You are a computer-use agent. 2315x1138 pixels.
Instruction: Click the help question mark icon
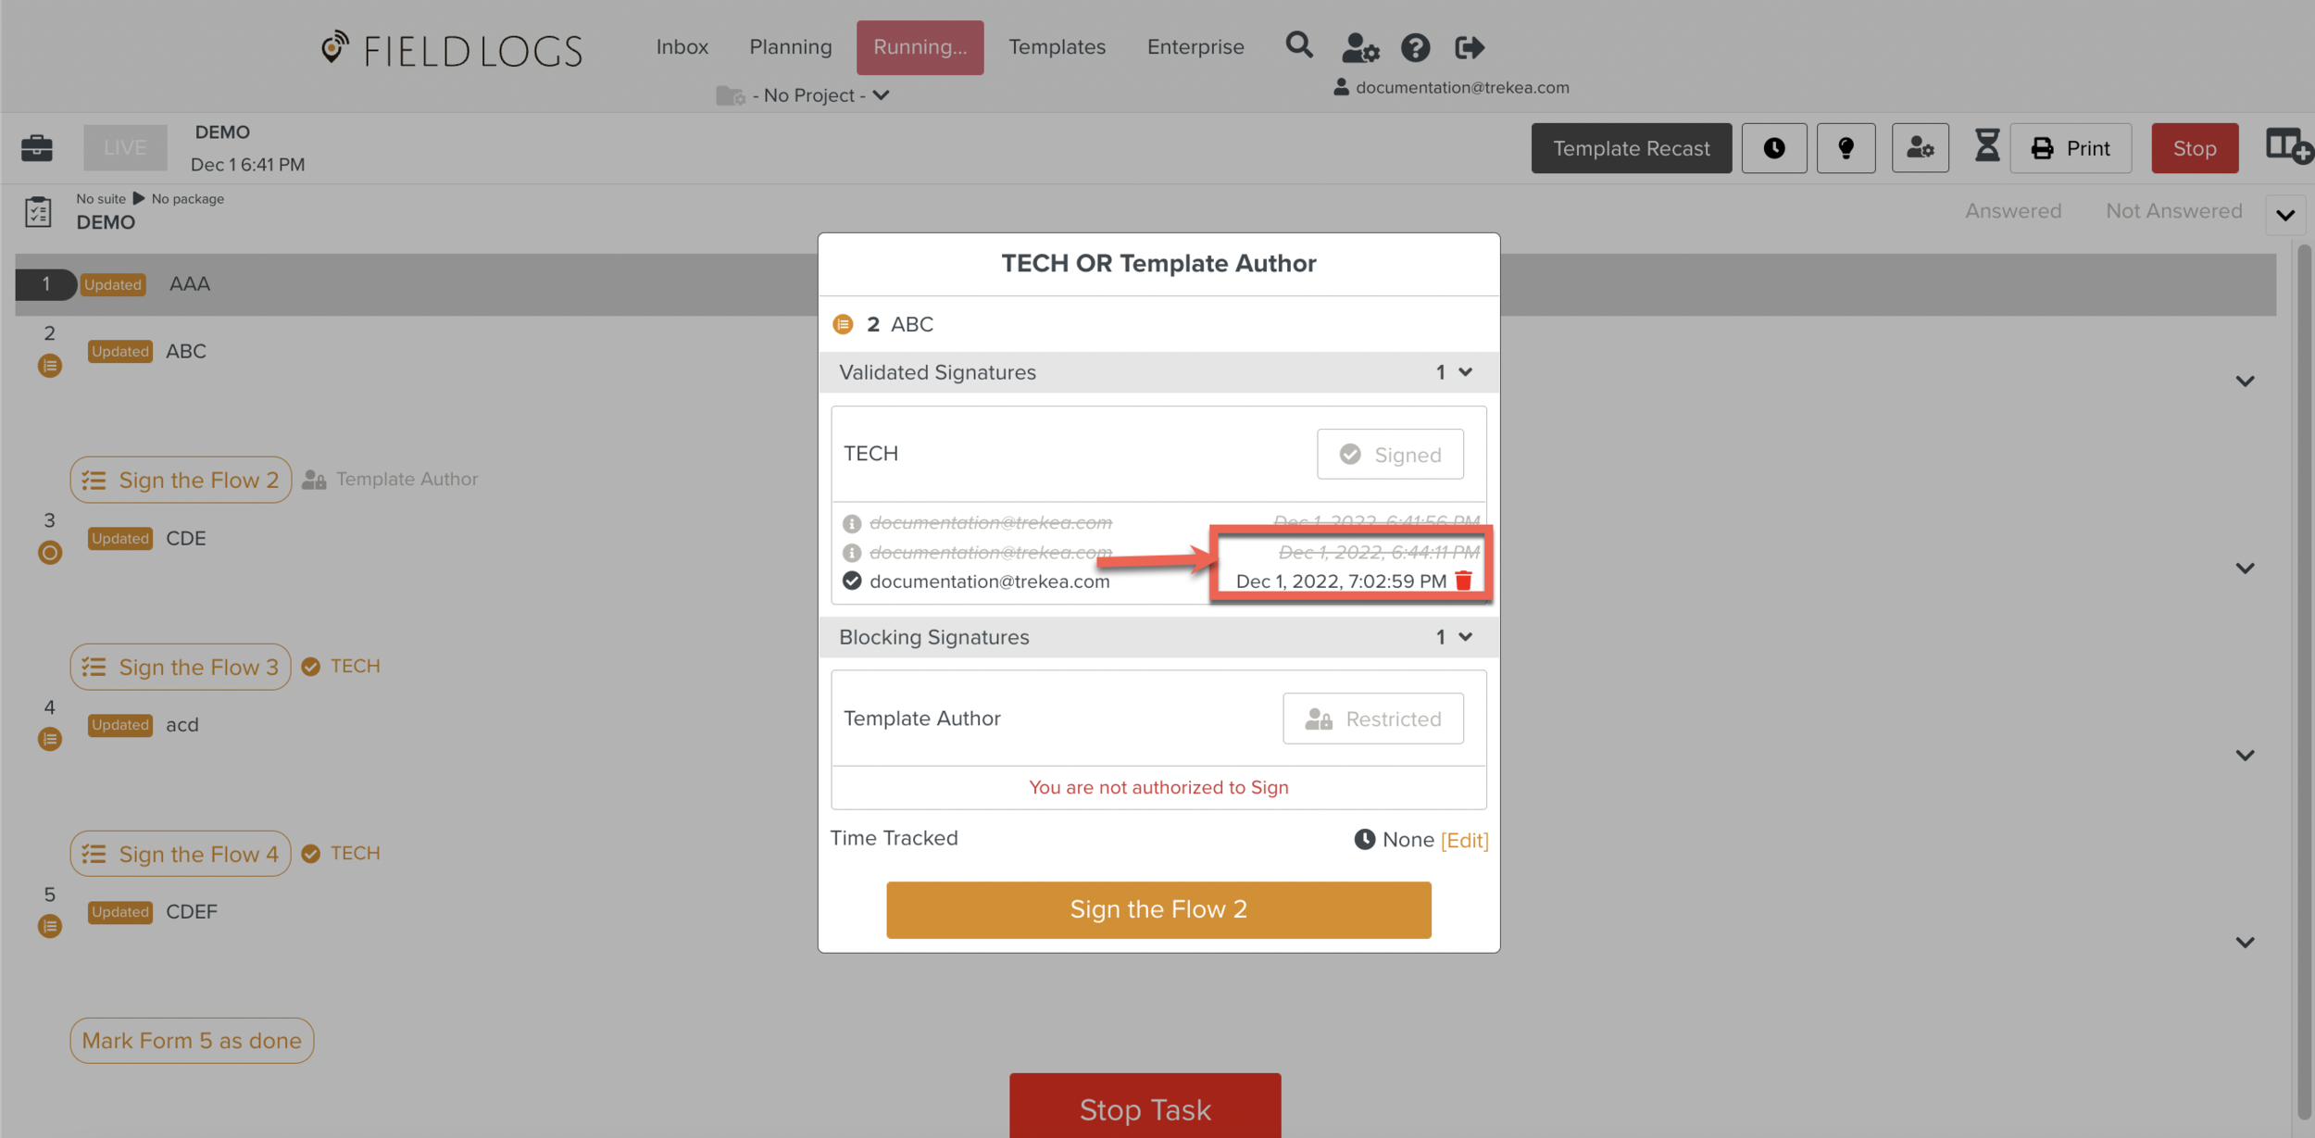click(1415, 47)
